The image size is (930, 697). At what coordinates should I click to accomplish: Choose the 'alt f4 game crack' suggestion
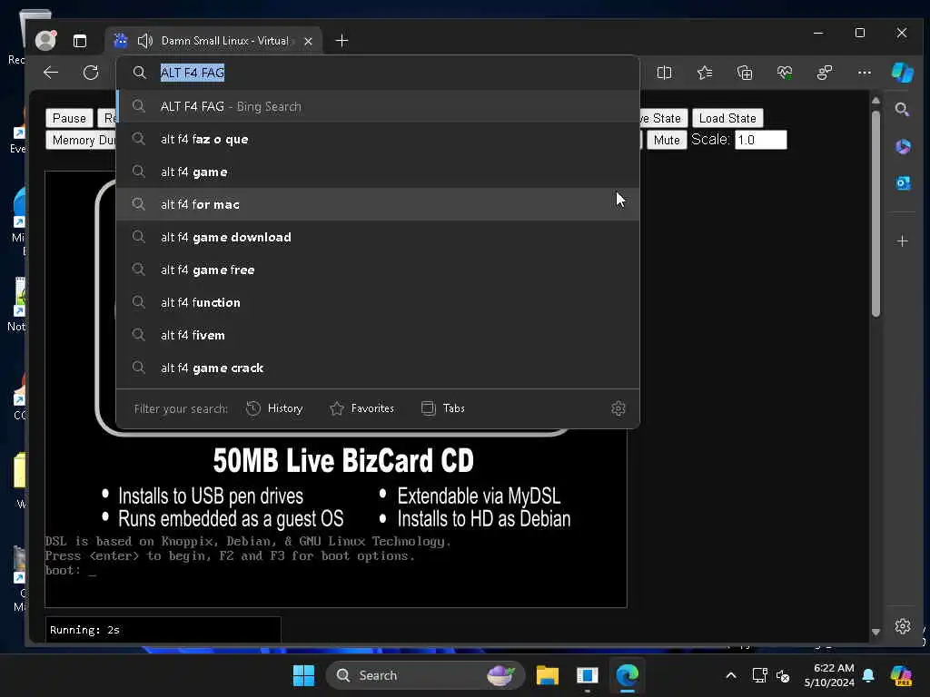(378, 368)
